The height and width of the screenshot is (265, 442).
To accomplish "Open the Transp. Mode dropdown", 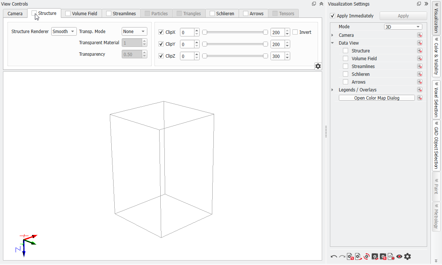I will [134, 31].
